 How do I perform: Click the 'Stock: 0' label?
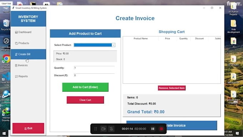click(x=60, y=59)
